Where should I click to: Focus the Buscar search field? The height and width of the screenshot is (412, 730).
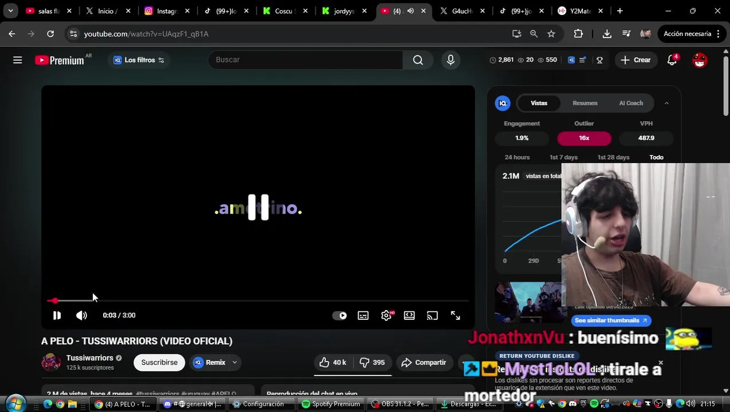point(305,60)
